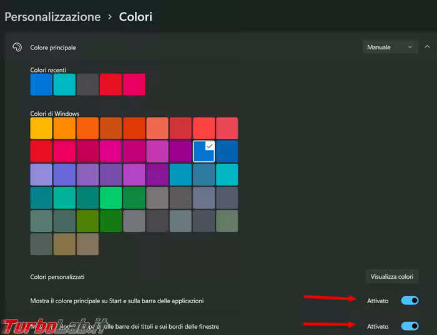Open the Manuale mode dropdown
The image size is (437, 335).
click(x=390, y=47)
